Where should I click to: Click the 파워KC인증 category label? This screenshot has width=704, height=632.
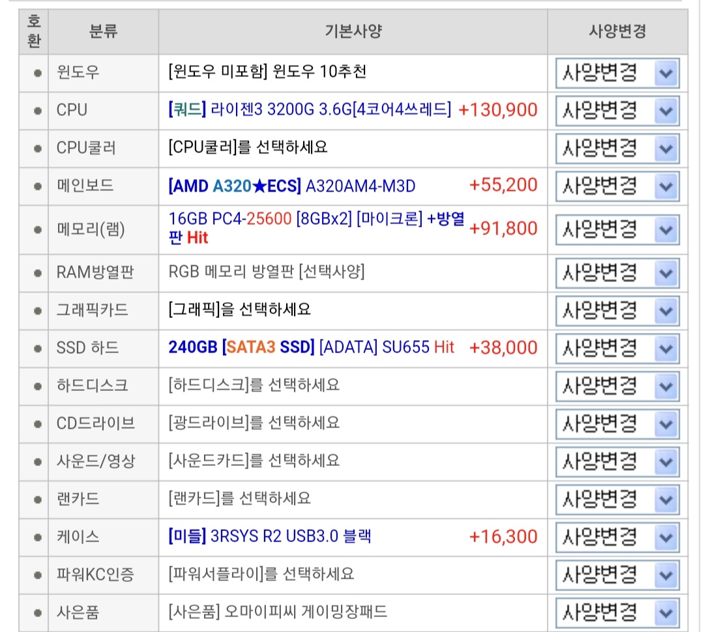pos(95,575)
